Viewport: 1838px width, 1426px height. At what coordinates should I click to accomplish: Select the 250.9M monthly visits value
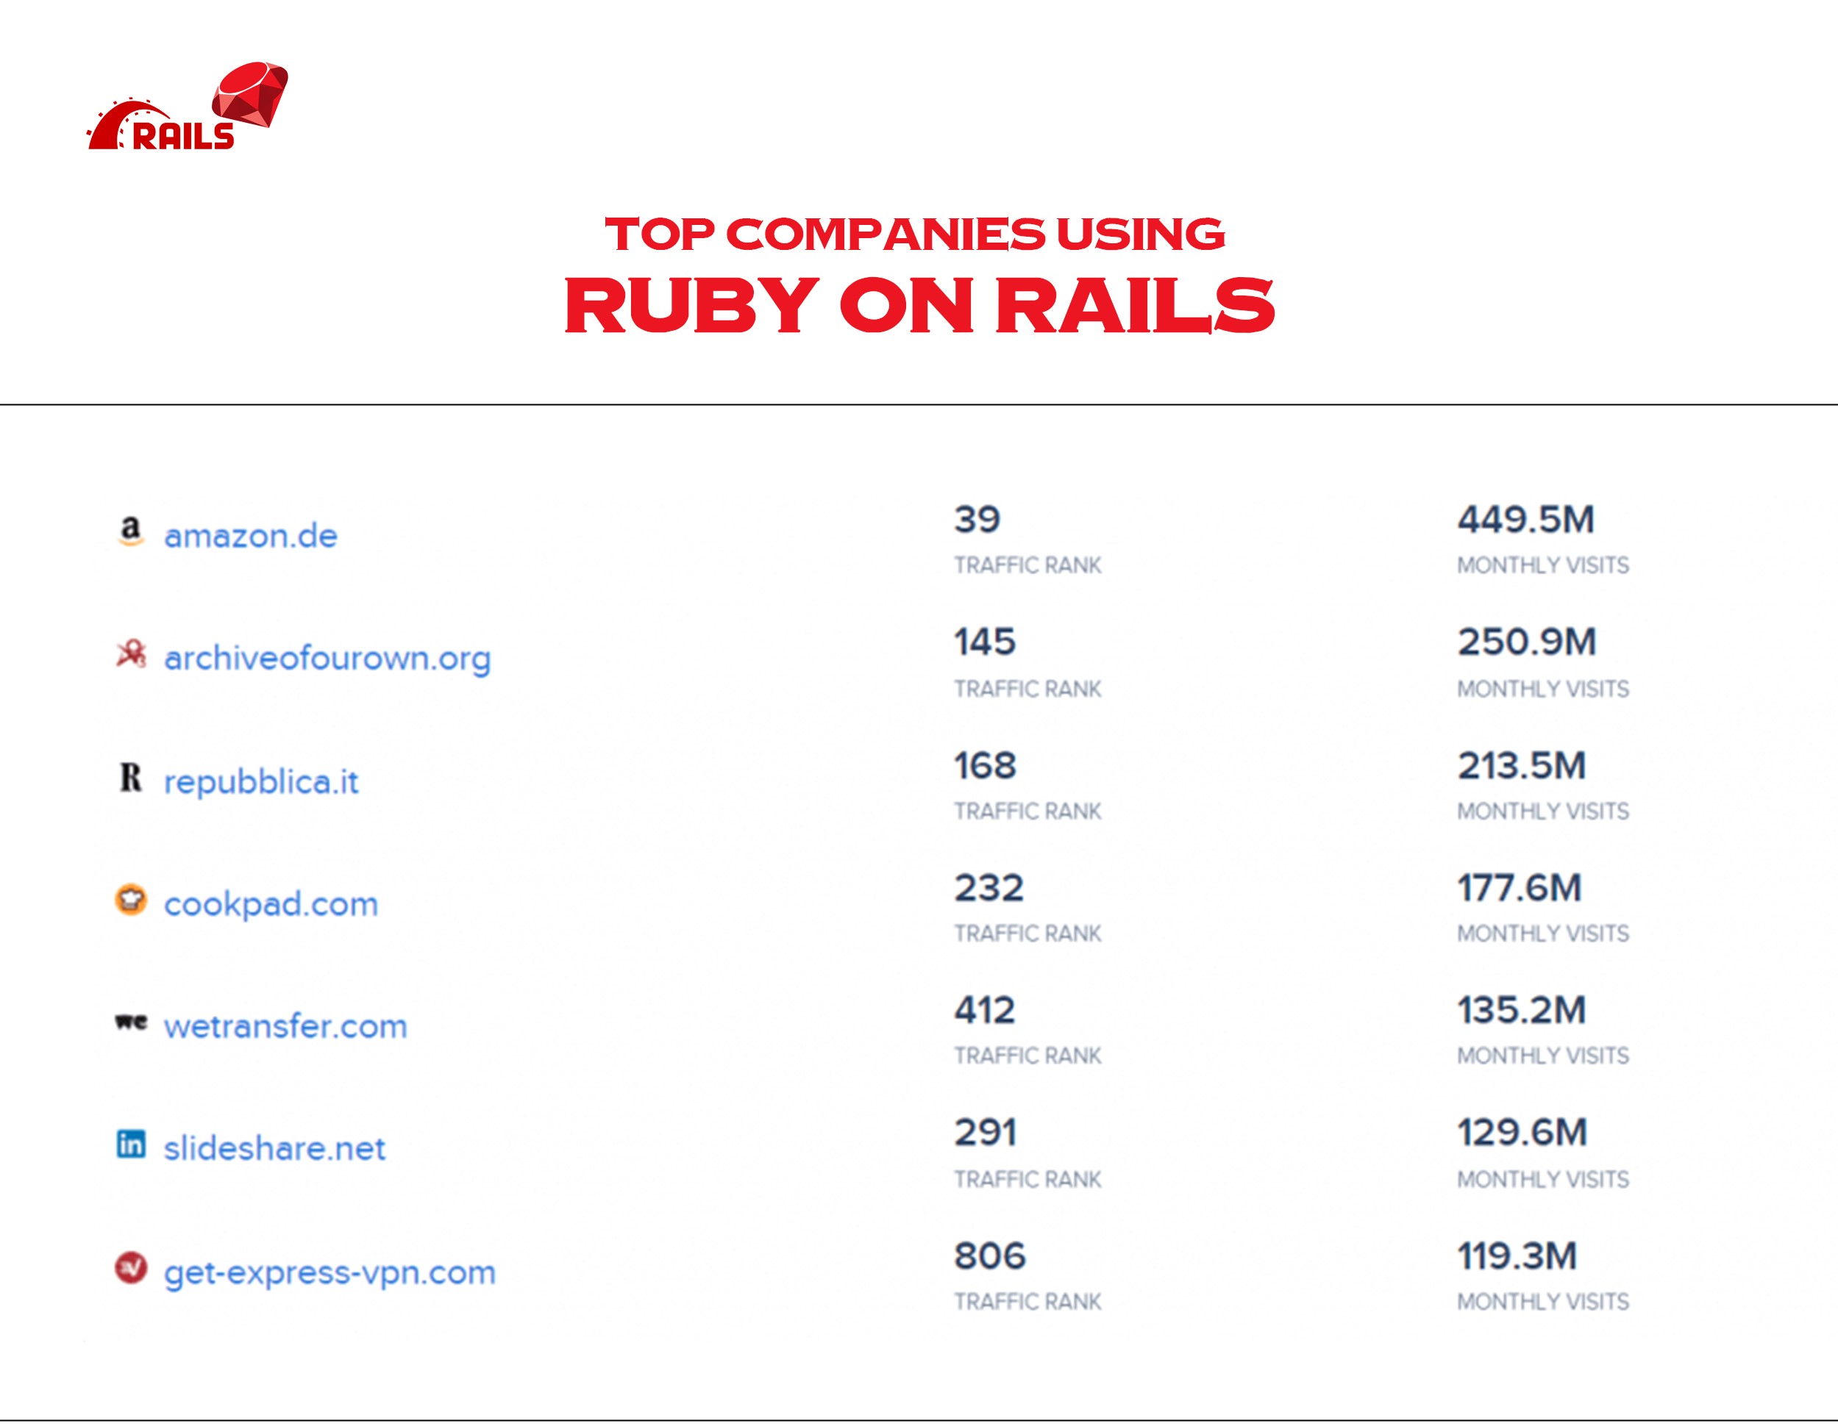click(1525, 642)
